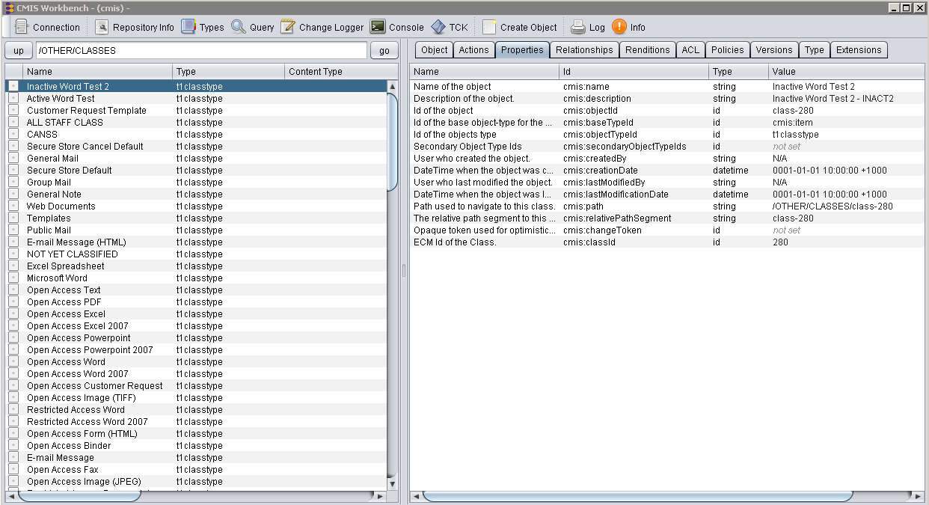The image size is (929, 505).
Task: Switch to the Object tab
Action: pyautogui.click(x=434, y=50)
